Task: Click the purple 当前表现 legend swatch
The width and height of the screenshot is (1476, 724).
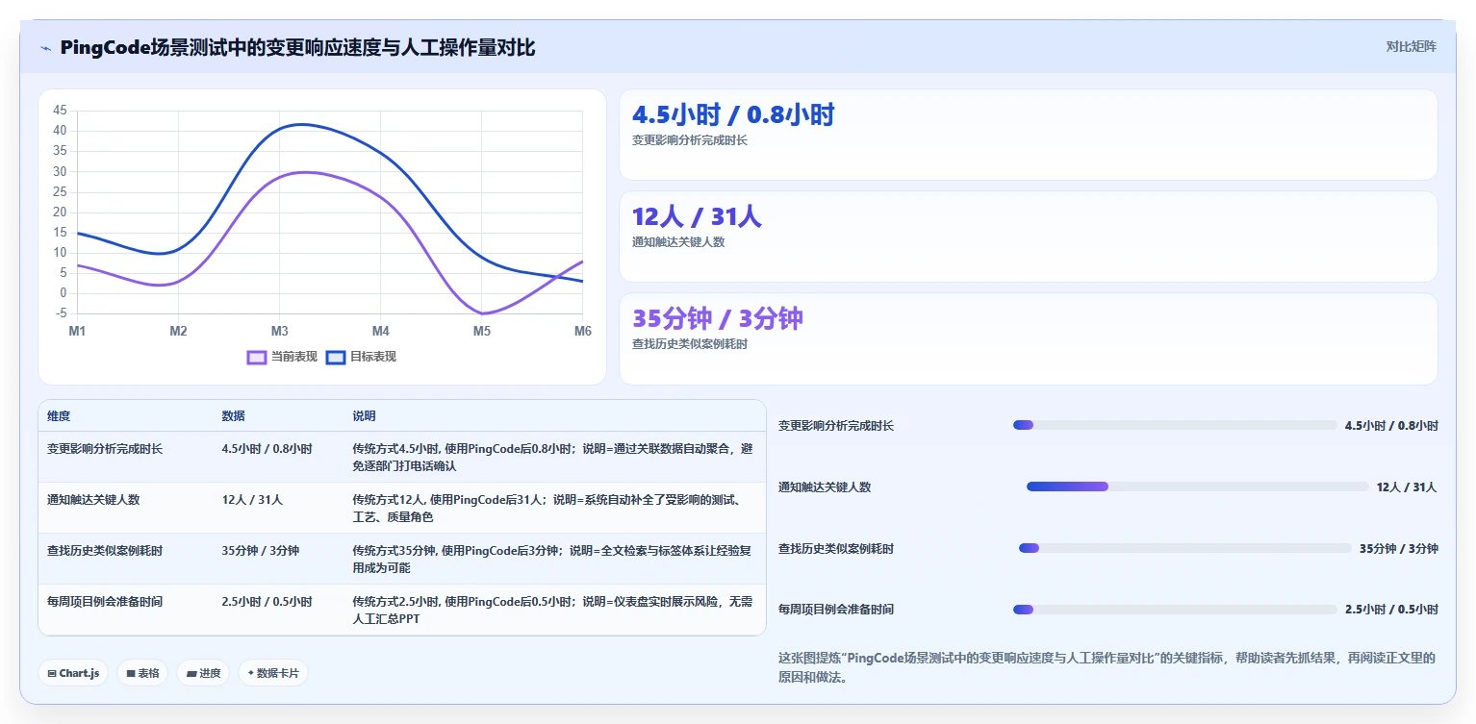Action: coord(257,358)
